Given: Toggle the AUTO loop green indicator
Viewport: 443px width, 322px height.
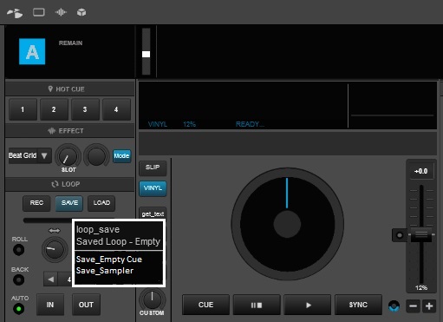Looking at the screenshot, I should coord(19,309).
